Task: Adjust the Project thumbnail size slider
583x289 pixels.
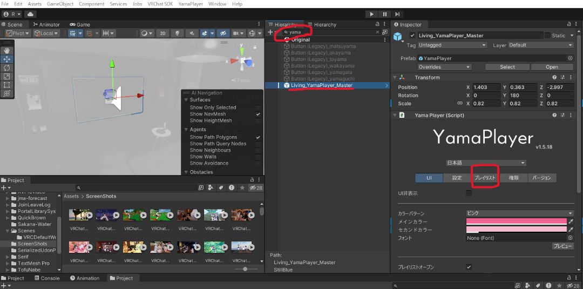Action: coord(246,269)
